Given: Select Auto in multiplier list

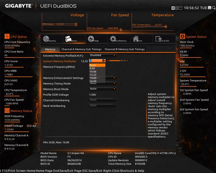Looking at the screenshot, I should point(97,65).
